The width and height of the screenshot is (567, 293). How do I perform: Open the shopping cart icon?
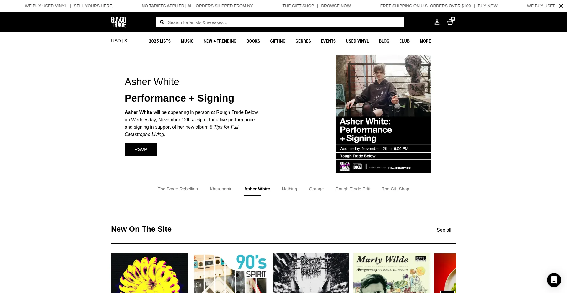pos(450,22)
